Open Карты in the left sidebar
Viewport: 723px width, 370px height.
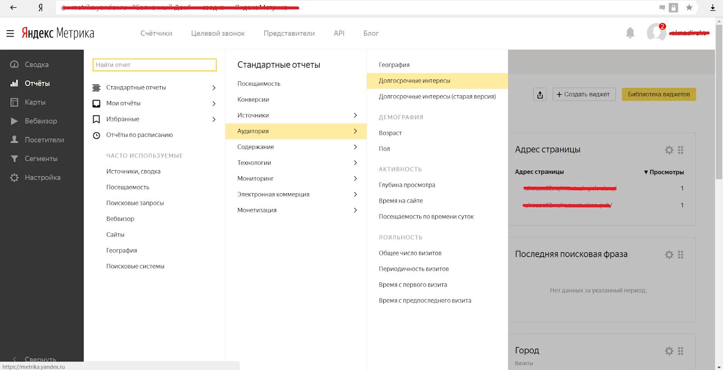click(x=35, y=102)
